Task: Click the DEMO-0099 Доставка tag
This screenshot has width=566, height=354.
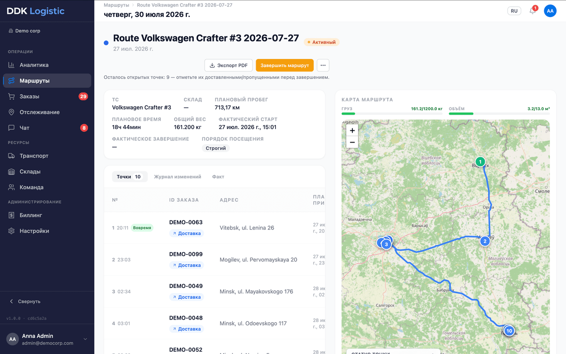Action: (x=186, y=265)
